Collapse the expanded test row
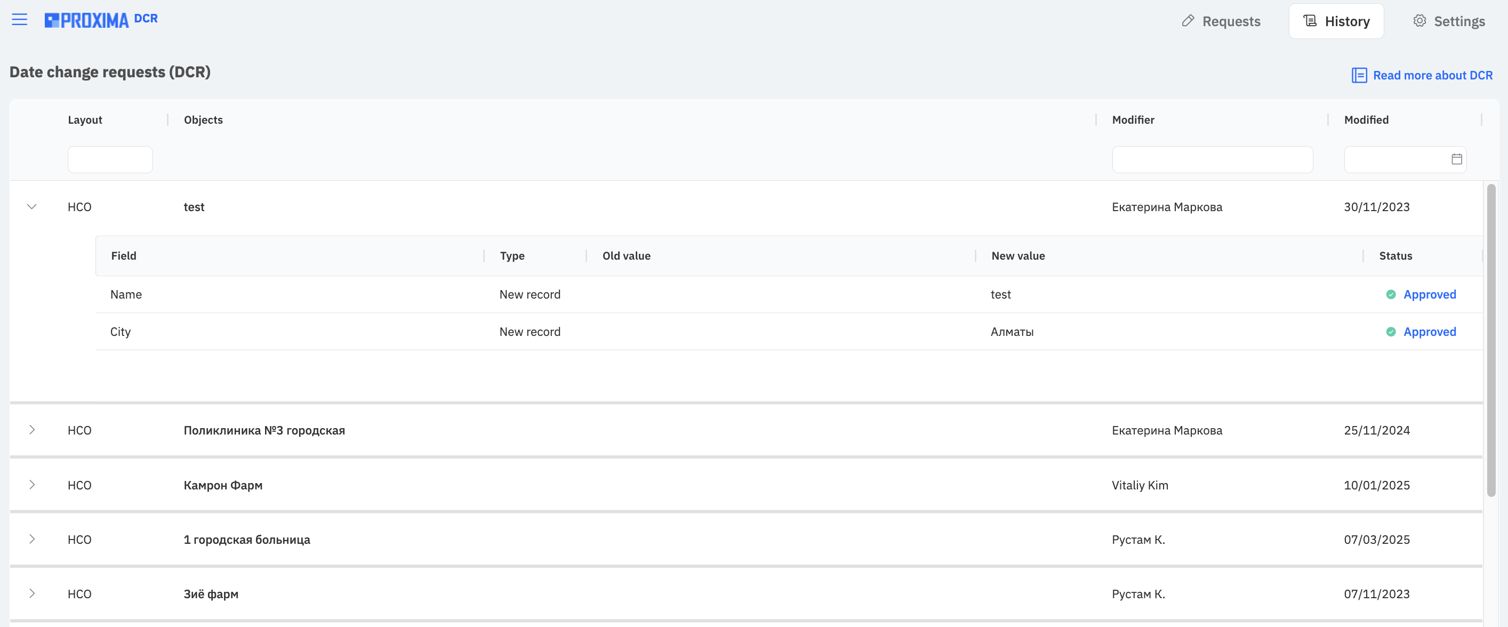Screen dimensions: 1508x627 32,207
